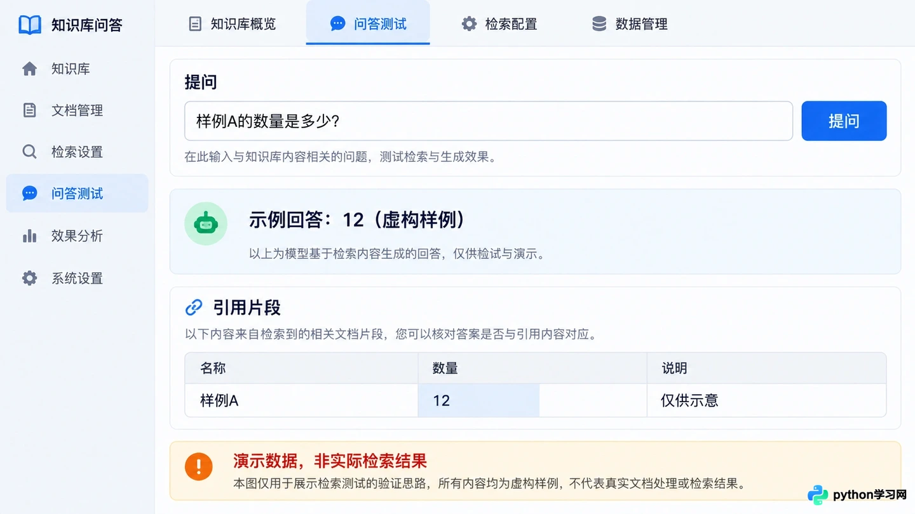
Task: Click the orange exclamation warning icon
Action: click(x=199, y=467)
